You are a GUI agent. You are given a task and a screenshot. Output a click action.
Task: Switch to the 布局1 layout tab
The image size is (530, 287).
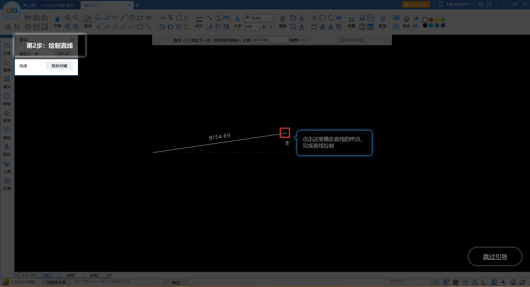[71, 275]
